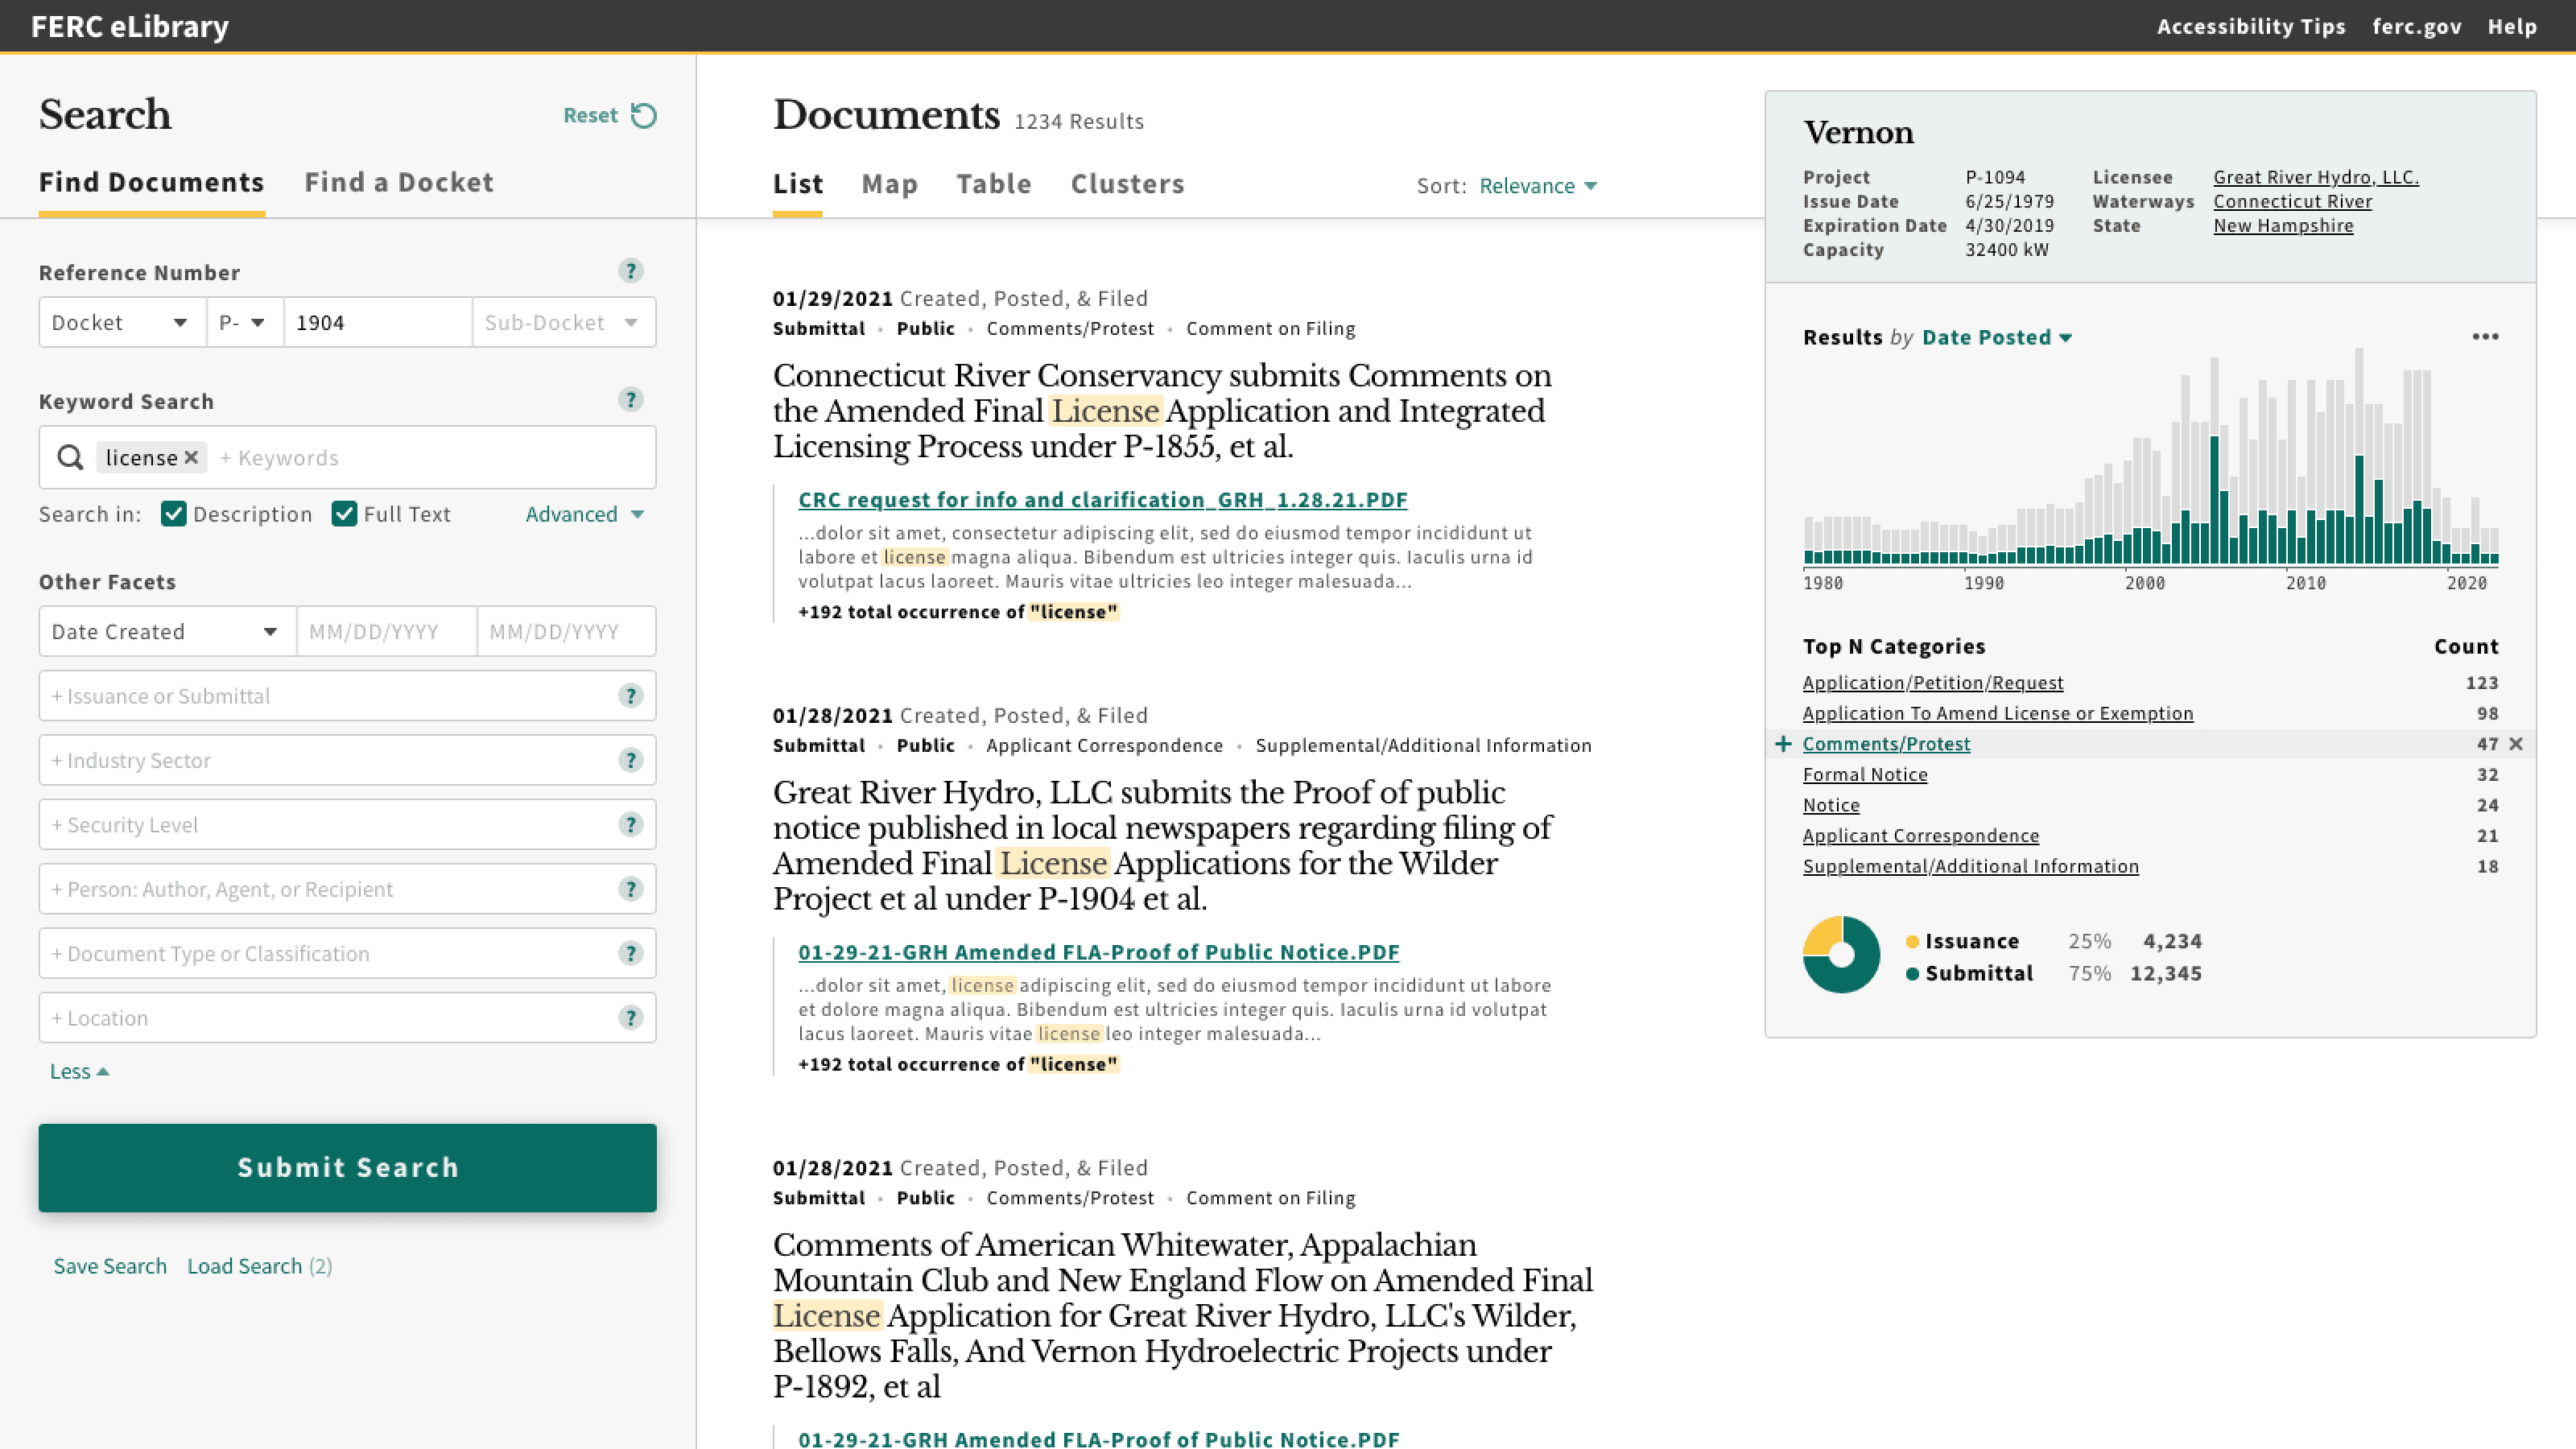Add Comments/Protest category with plus icon

[x=1783, y=744]
